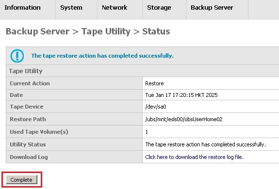This screenshot has height=189, width=279.
Task: Select the Backup Server tab
Action: pos(212,8)
